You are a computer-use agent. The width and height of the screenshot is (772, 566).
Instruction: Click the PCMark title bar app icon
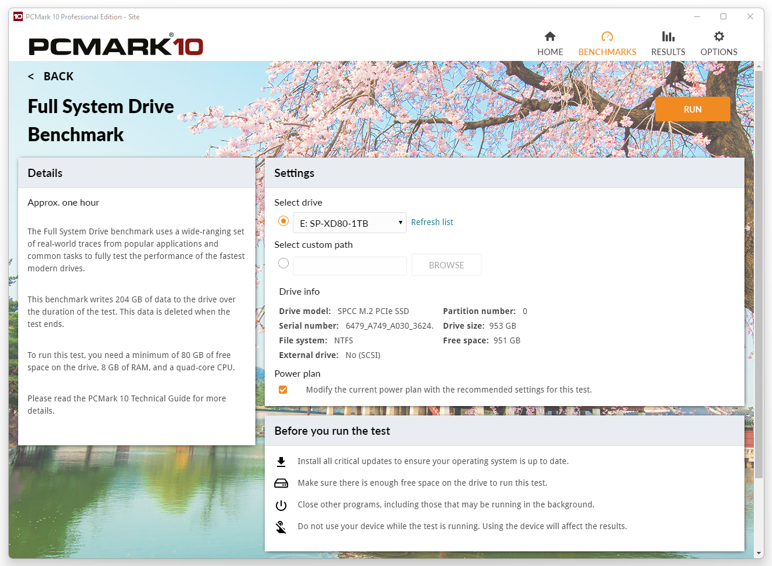(18, 16)
